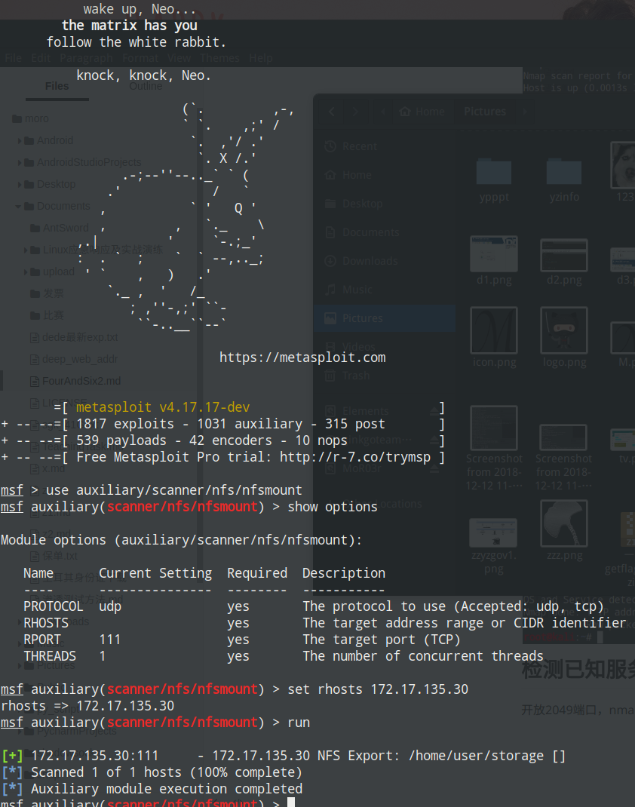Click the forward arrow in the file manager
The height and width of the screenshot is (807, 635).
355,112
